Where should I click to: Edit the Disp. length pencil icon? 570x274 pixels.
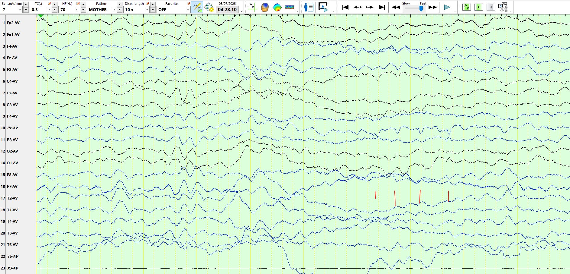[147, 4]
